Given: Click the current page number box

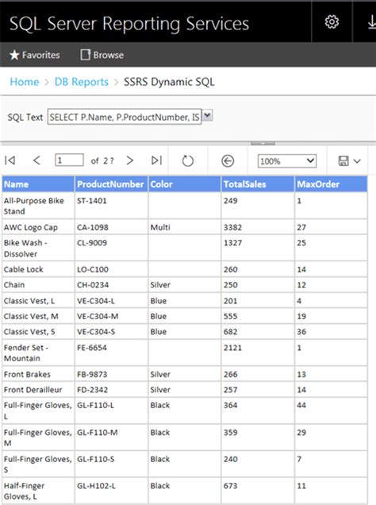Looking at the screenshot, I should pyautogui.click(x=69, y=160).
